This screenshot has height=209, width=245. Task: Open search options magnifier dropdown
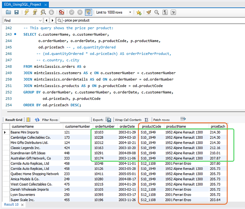point(61,20)
